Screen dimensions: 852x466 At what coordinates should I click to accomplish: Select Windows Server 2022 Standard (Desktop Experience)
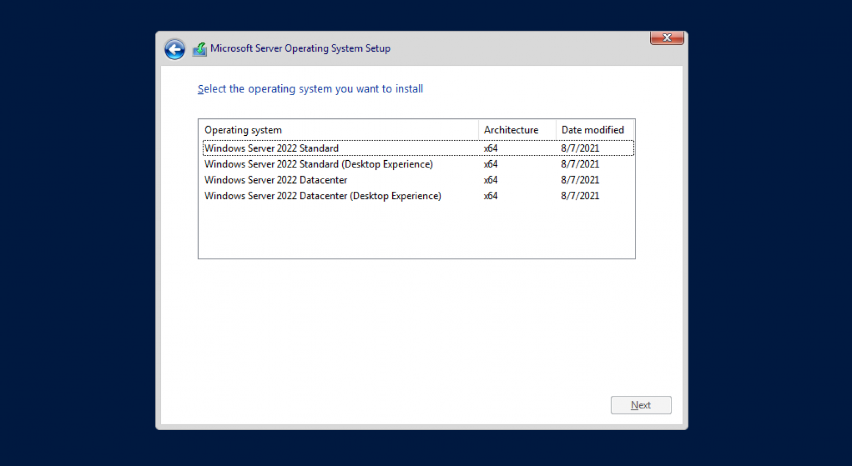(x=418, y=164)
